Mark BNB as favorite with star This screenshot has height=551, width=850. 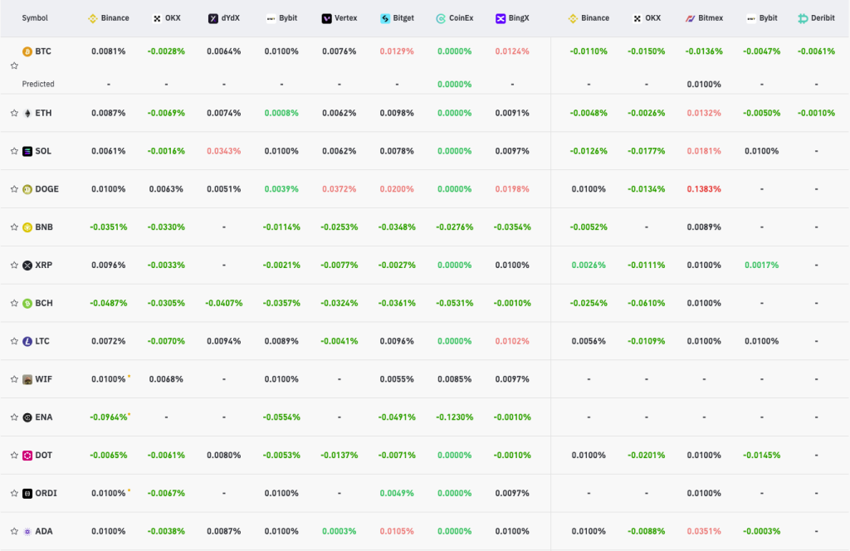(x=14, y=227)
